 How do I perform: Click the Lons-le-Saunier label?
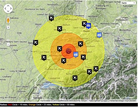pos(18,71)
